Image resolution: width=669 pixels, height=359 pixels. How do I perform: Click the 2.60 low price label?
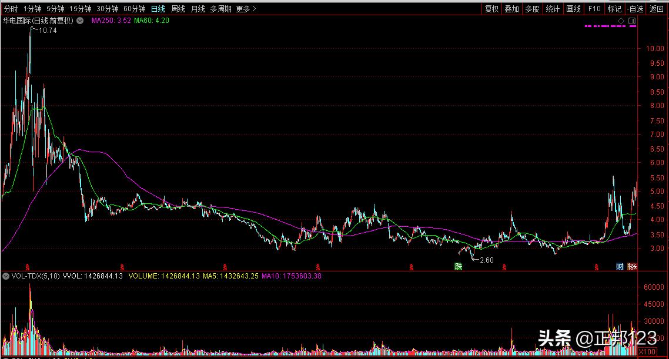pos(486,260)
